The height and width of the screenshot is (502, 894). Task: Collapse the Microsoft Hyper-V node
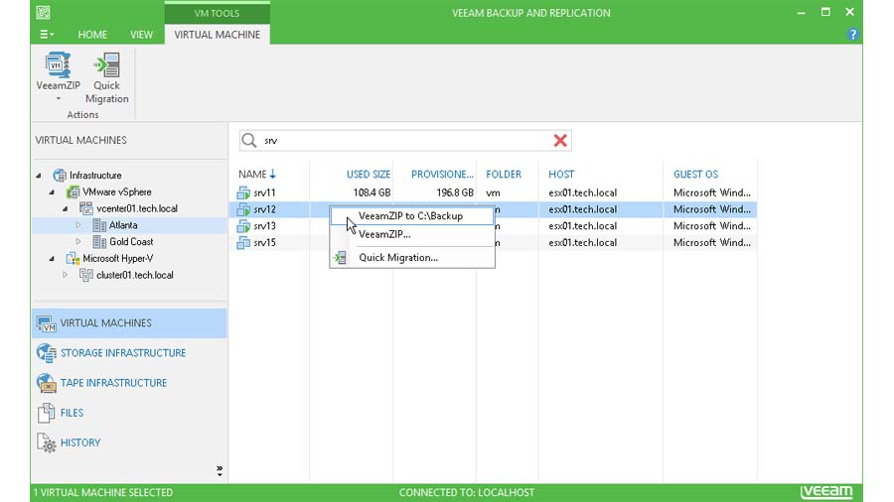[x=52, y=258]
